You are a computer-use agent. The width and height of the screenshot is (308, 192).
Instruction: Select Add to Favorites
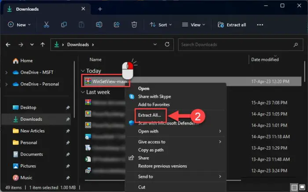point(154,104)
